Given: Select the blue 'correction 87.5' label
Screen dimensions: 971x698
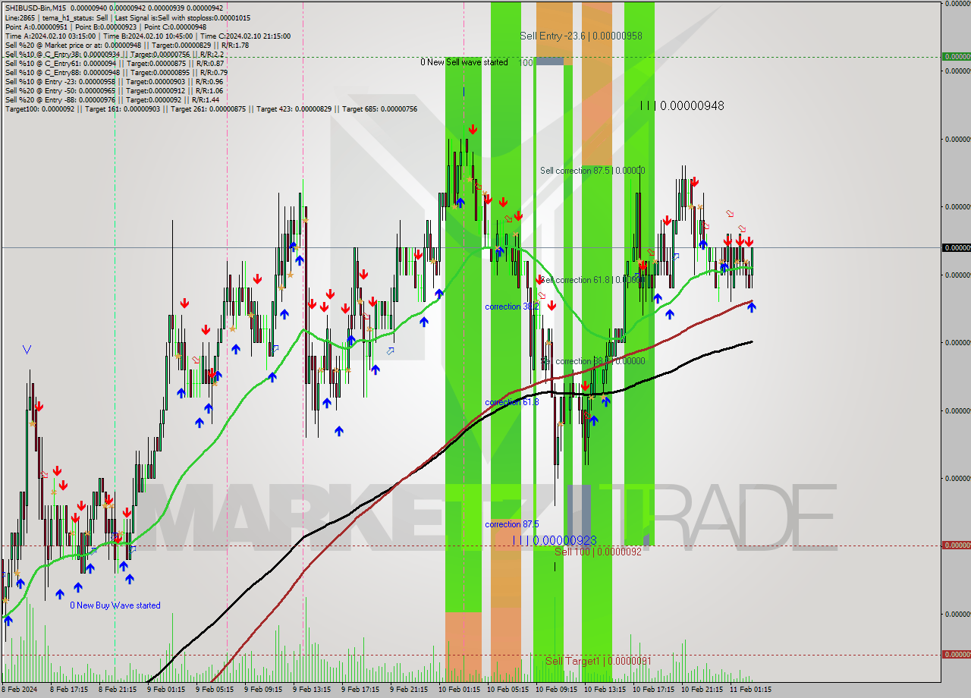Looking at the screenshot, I should pyautogui.click(x=512, y=524).
